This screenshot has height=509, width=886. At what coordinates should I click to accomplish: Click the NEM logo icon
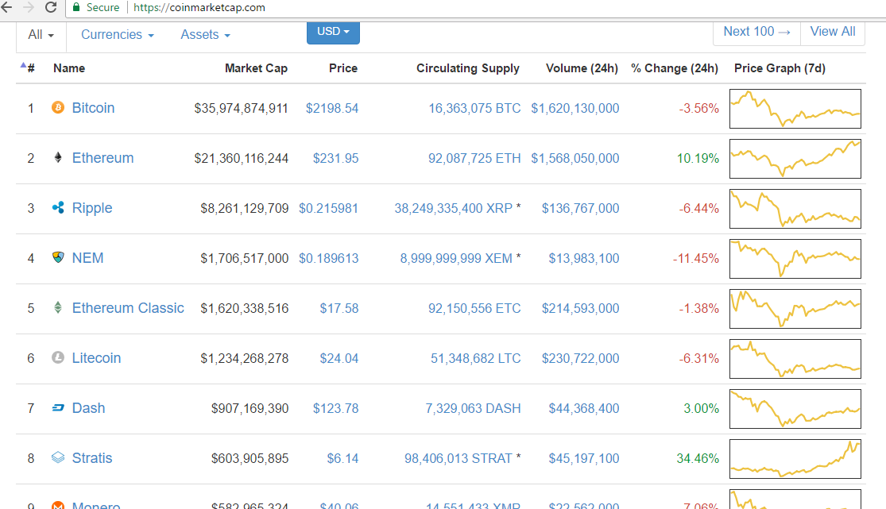click(x=57, y=258)
